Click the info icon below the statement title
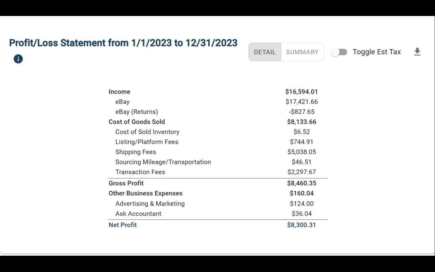Image resolution: width=435 pixels, height=272 pixels. pyautogui.click(x=18, y=59)
